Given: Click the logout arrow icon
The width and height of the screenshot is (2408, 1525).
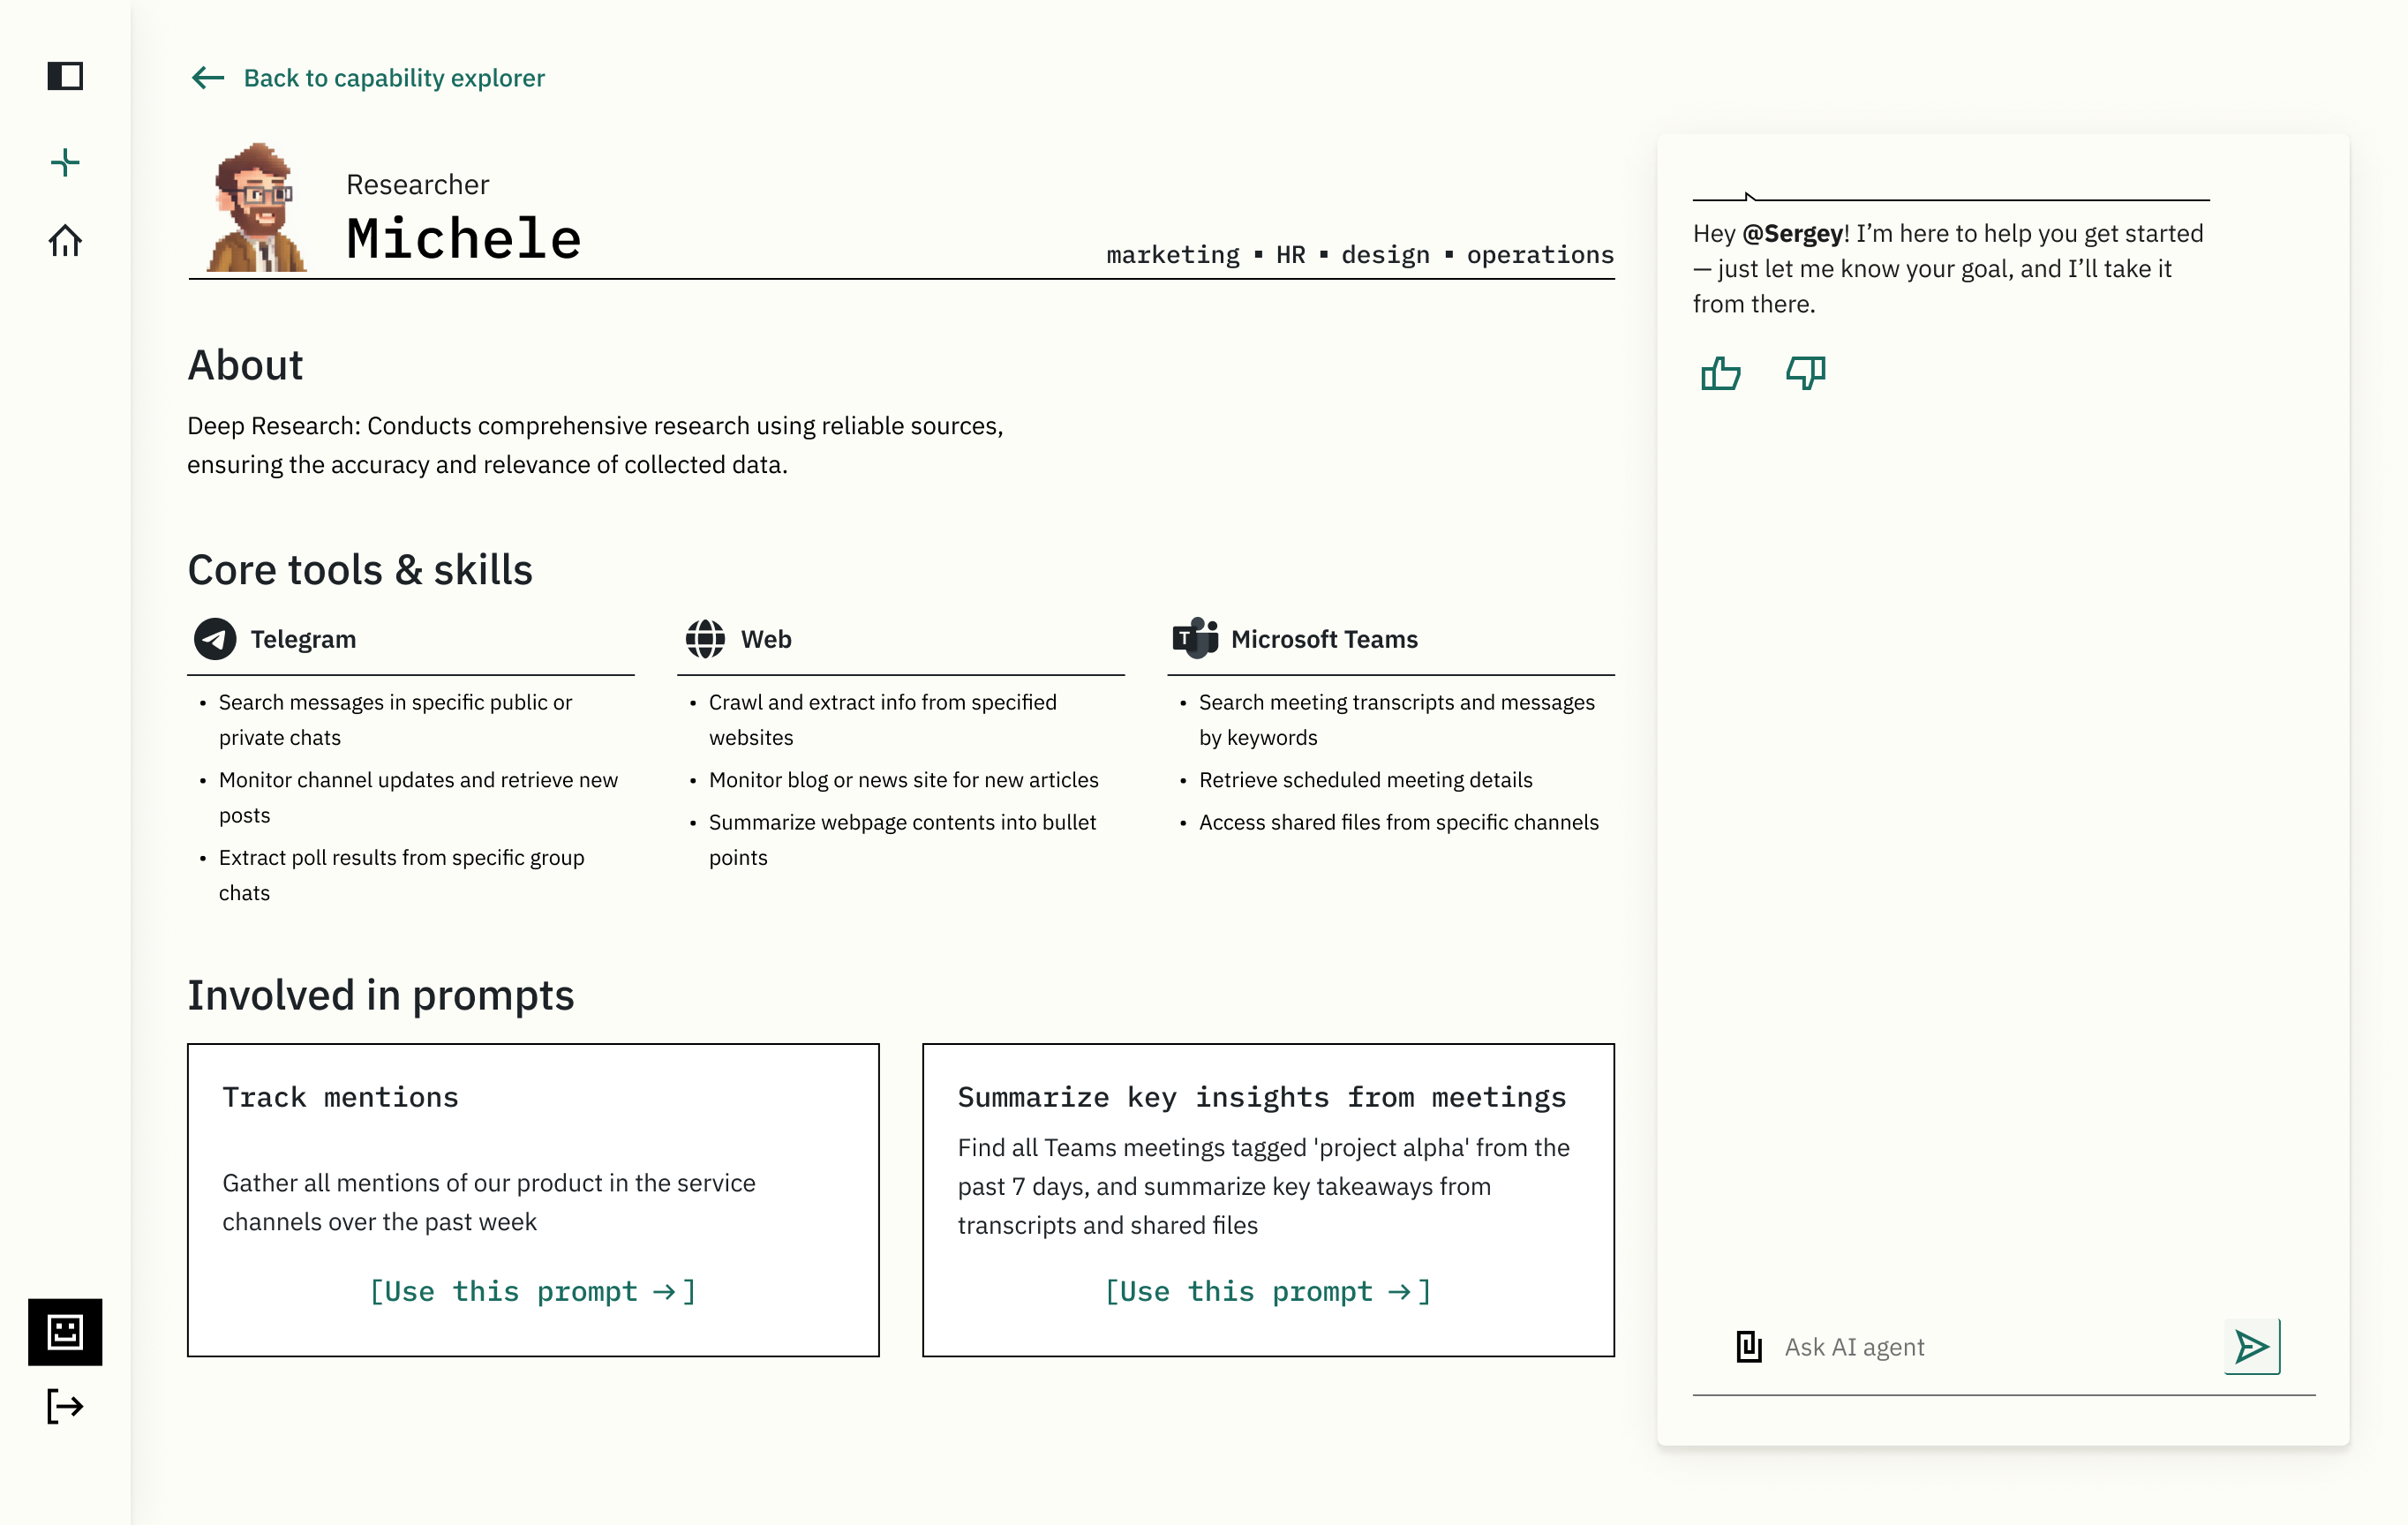Looking at the screenshot, I should [65, 1406].
